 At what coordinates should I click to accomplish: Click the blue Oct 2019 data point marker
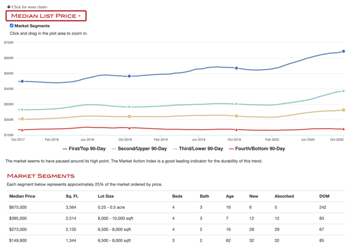coord(236,68)
